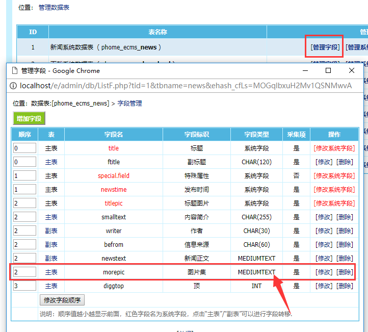
Task: Click 管理数据表 breadcrumb in background page
Action: (x=54, y=8)
